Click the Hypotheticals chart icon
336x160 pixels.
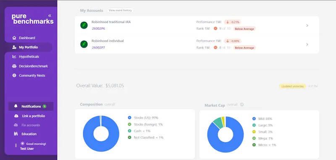(14, 56)
